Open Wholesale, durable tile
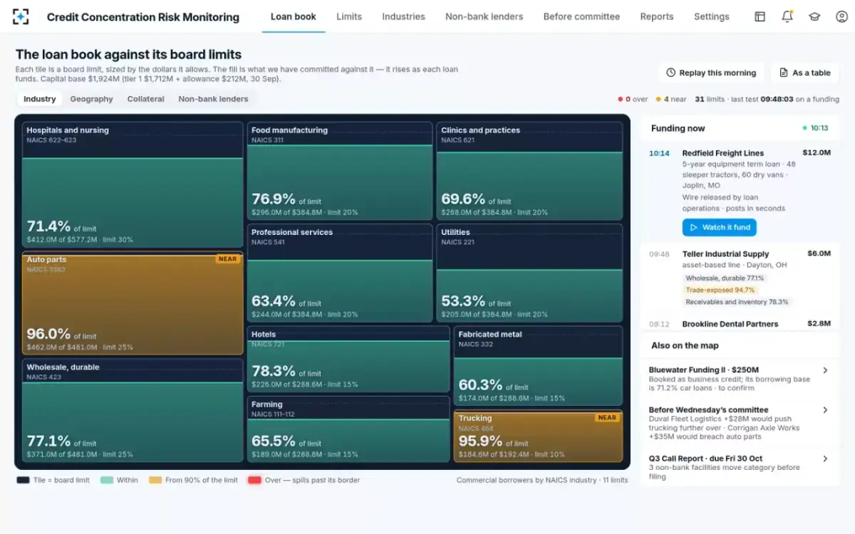 click(133, 411)
